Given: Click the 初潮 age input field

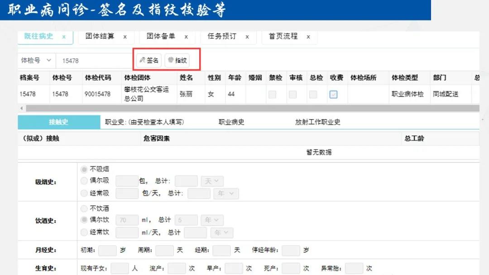Looking at the screenshot, I should (x=107, y=251).
